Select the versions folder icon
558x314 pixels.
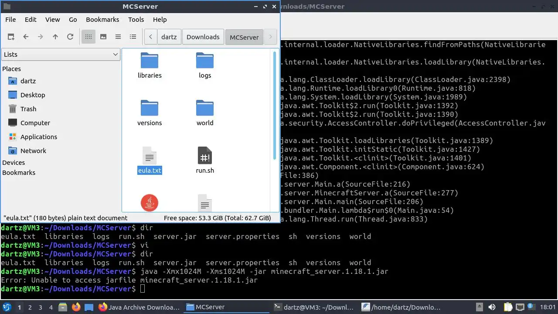click(150, 108)
